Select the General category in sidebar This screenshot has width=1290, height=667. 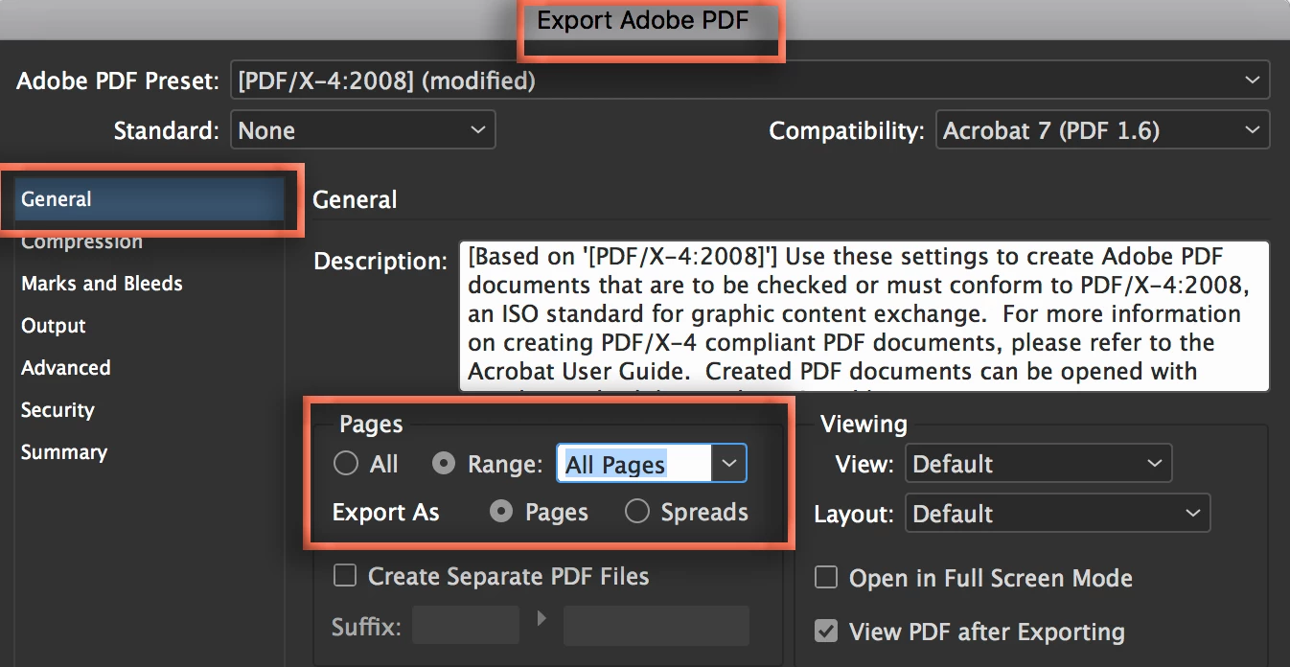[x=149, y=199]
